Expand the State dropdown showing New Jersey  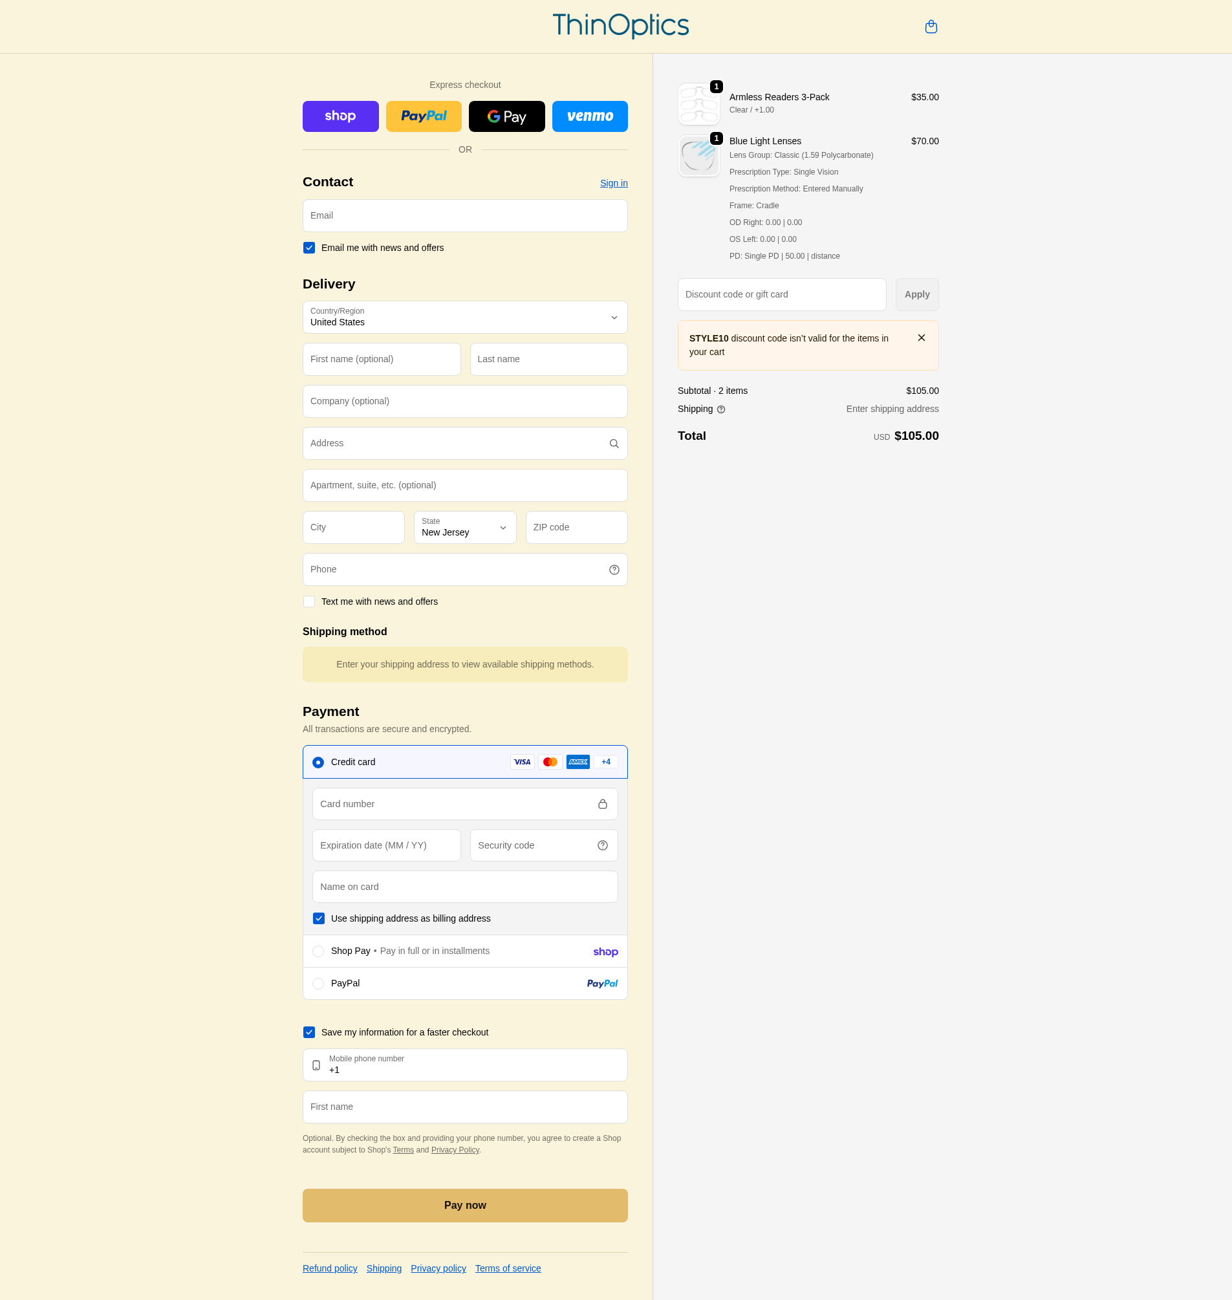464,528
